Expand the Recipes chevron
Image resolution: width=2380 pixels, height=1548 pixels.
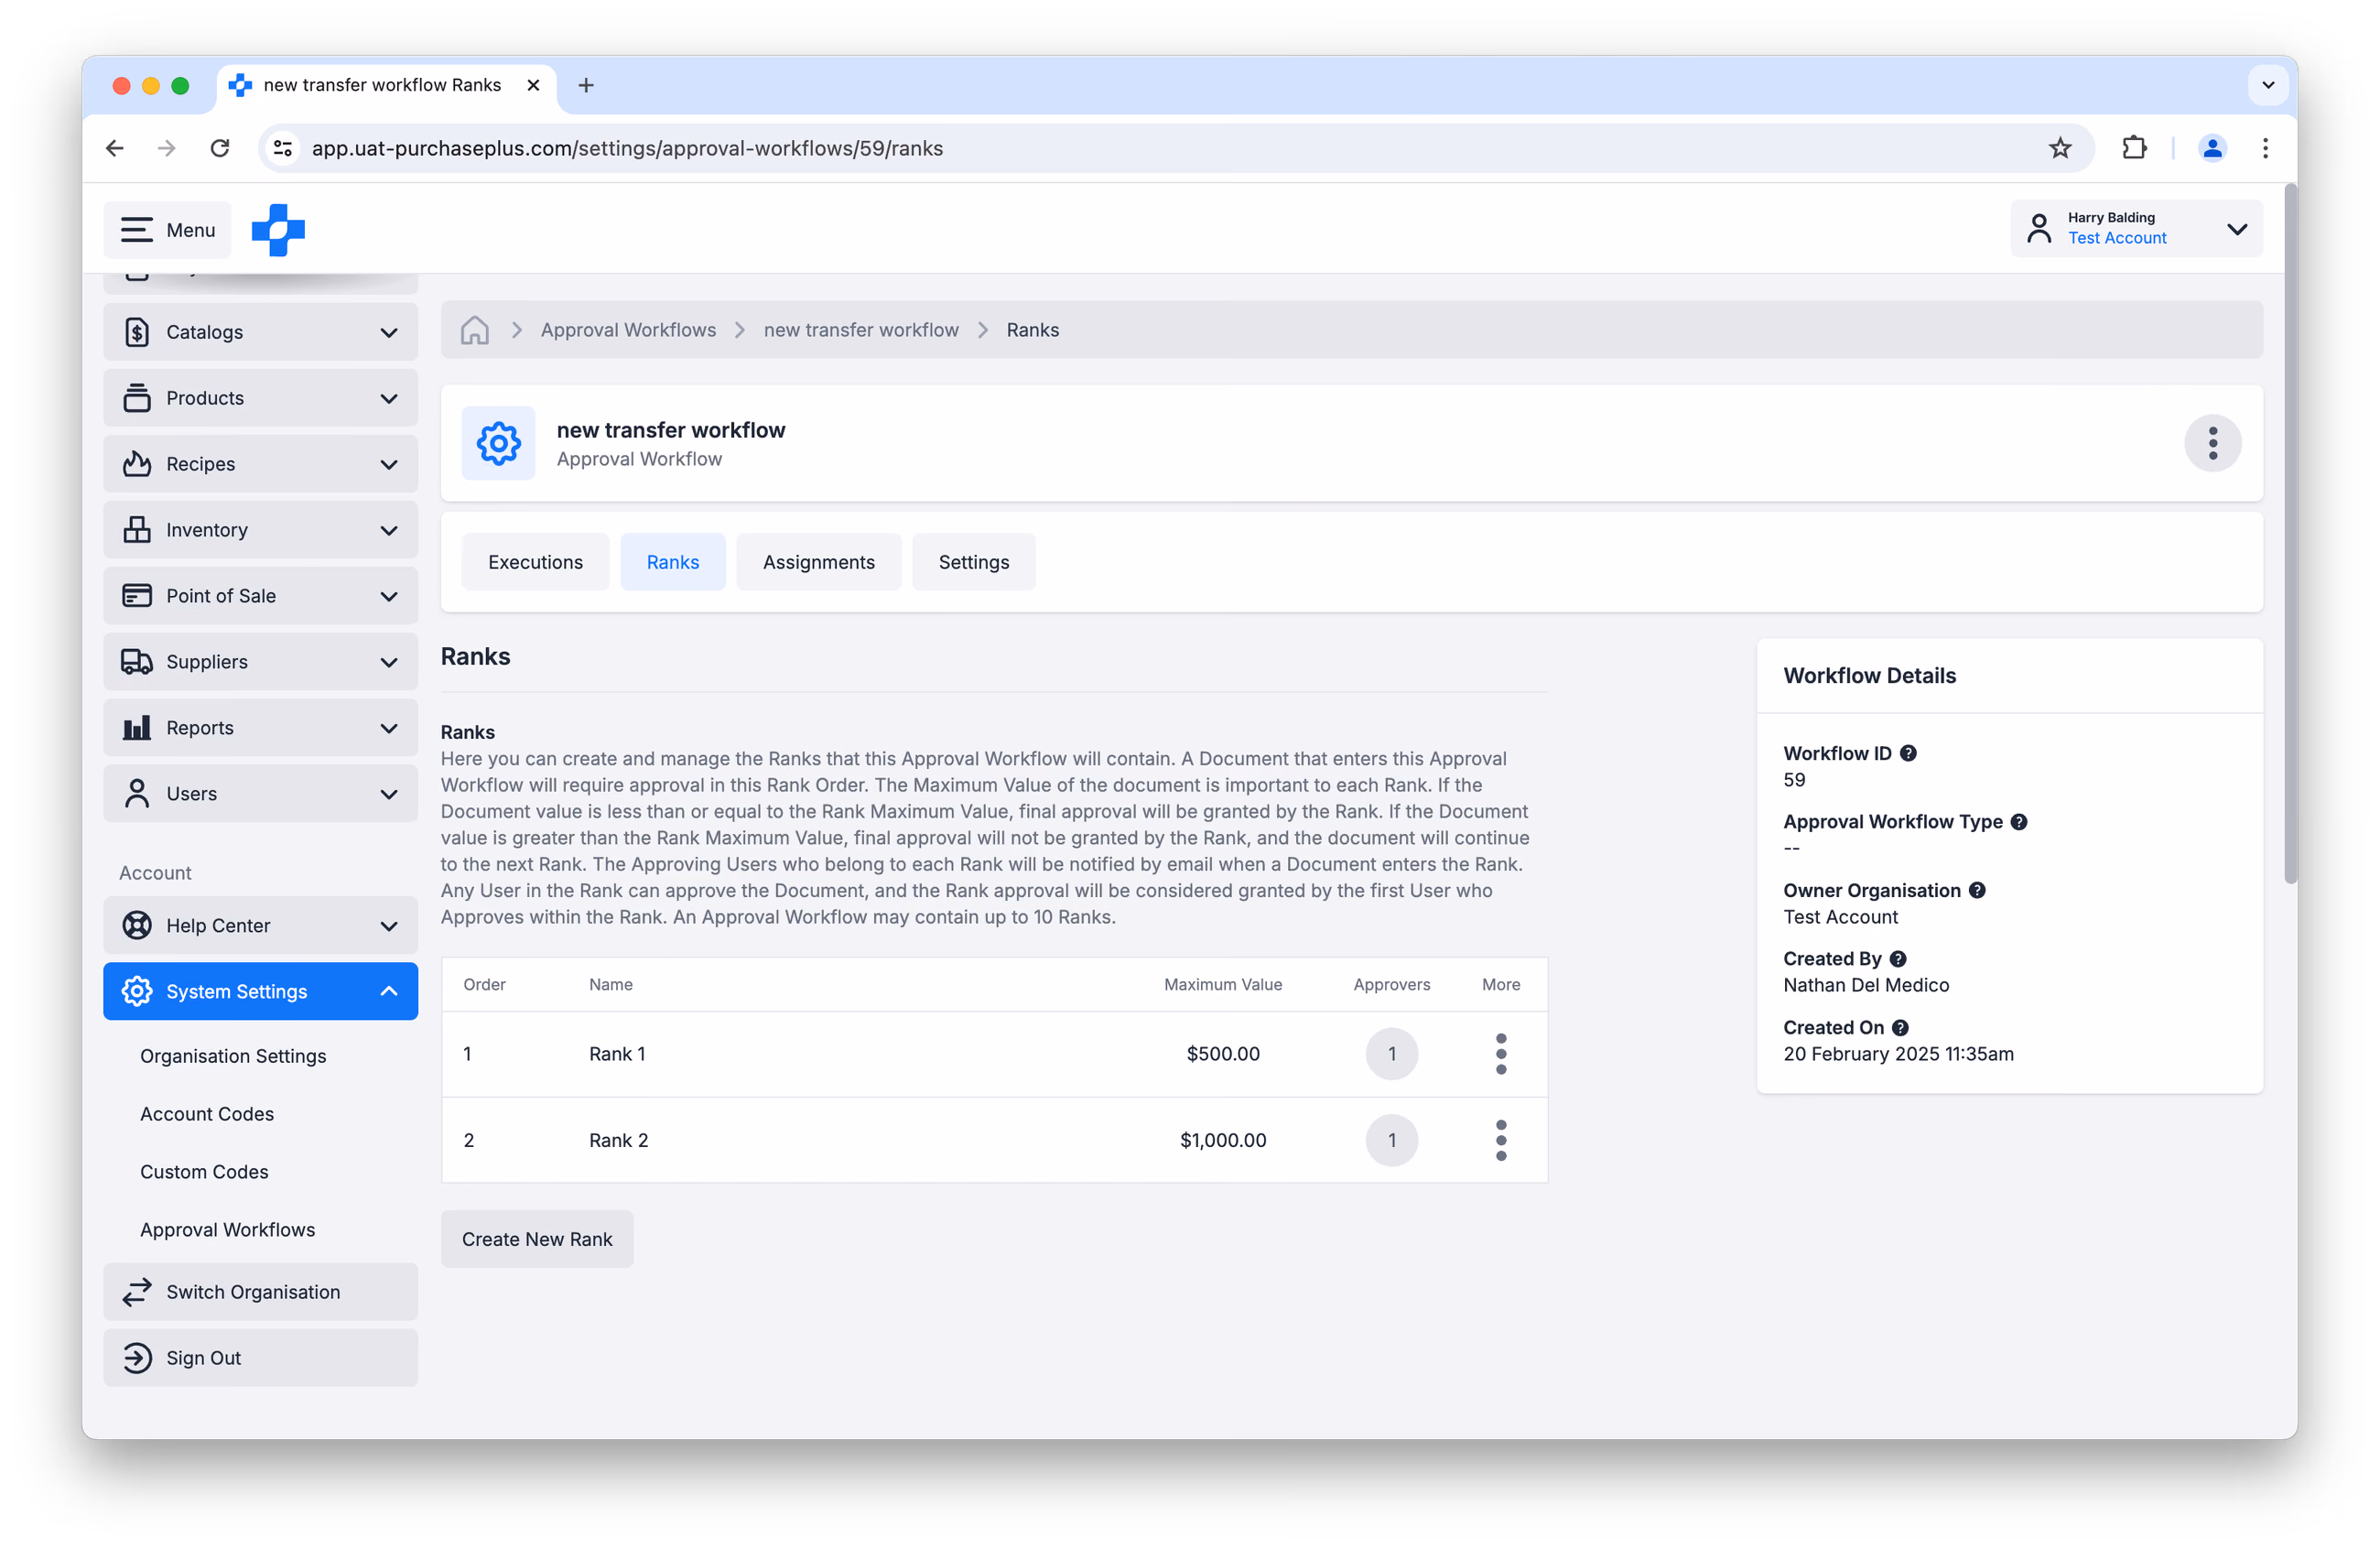point(389,465)
